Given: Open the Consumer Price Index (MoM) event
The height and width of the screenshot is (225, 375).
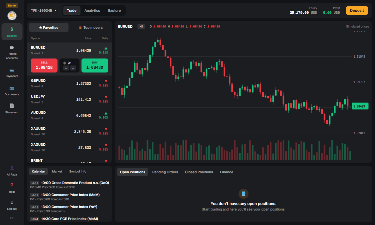Looking at the screenshot, I should pyautogui.click(x=69, y=197).
